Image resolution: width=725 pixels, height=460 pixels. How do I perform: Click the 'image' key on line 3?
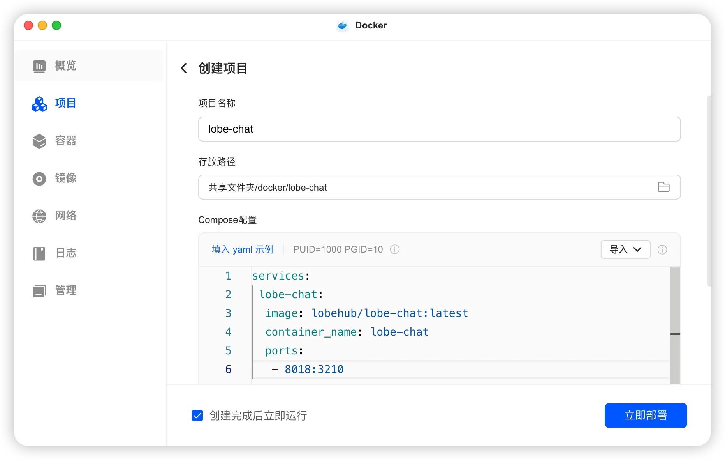click(x=282, y=313)
